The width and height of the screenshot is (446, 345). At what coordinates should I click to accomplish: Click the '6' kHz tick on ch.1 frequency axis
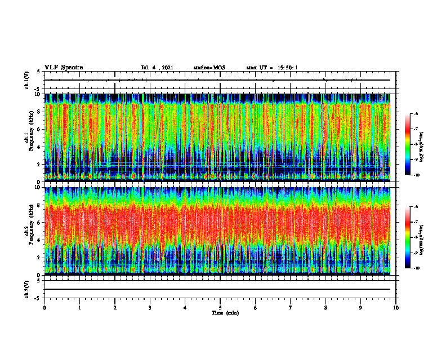click(x=39, y=129)
